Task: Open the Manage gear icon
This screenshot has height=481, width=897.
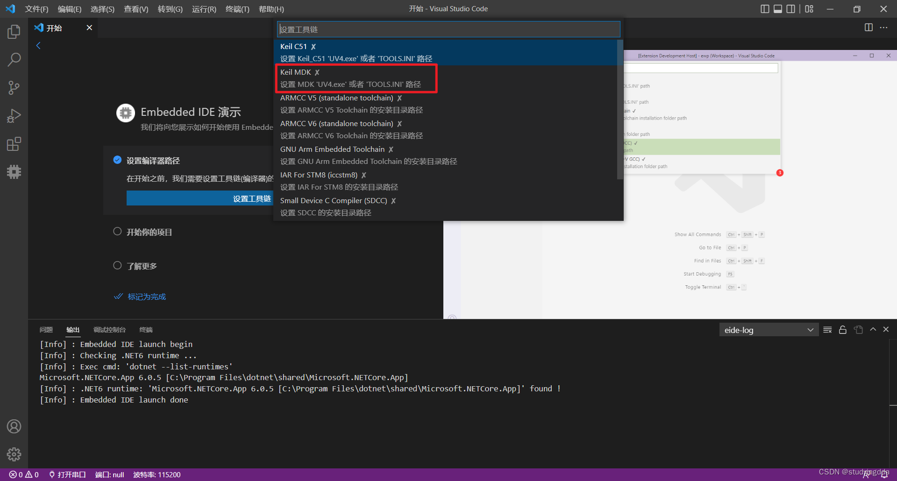Action: 14,454
